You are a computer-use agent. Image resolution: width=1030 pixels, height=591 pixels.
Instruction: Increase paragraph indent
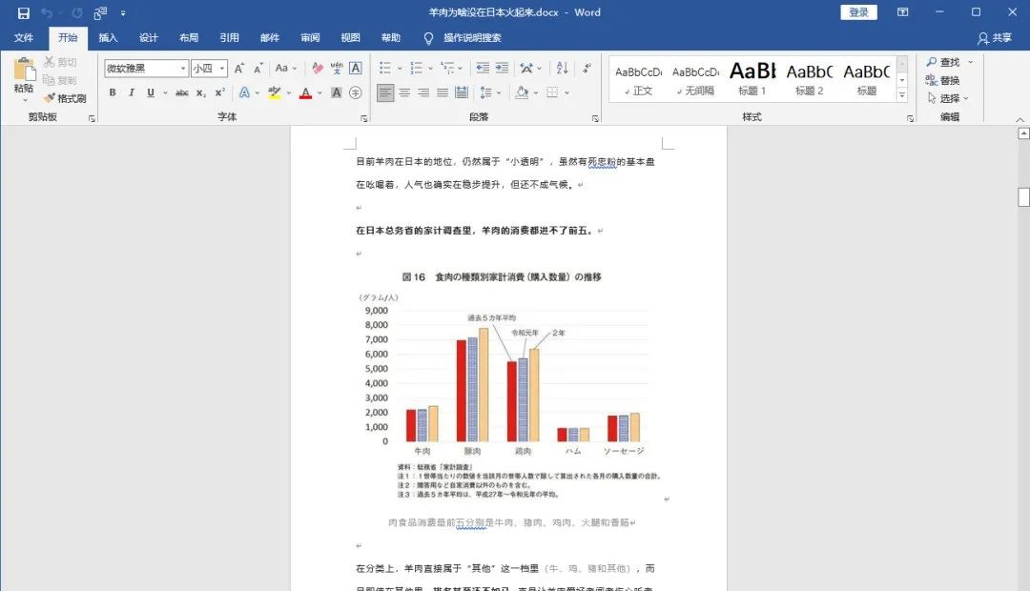click(502, 69)
